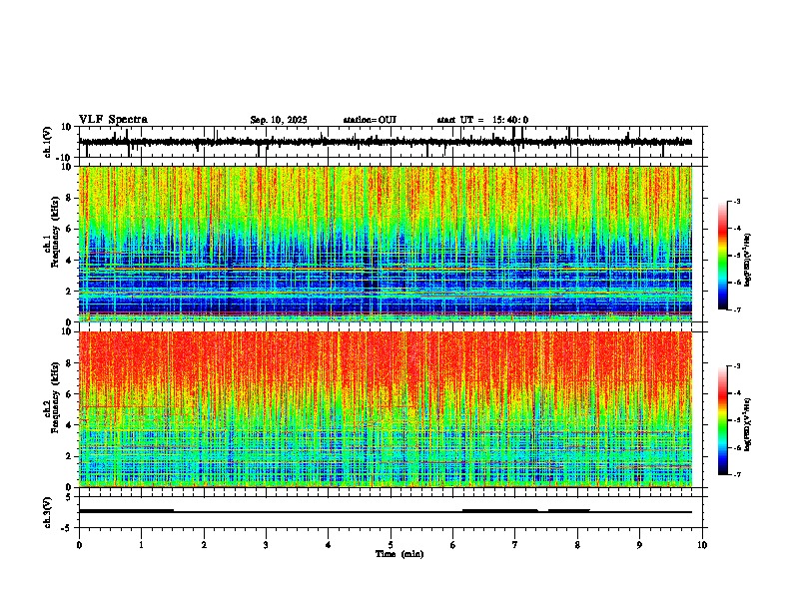Click the ch.1 color scale log(PSD) units label
The height and width of the screenshot is (611, 791).
click(x=748, y=261)
